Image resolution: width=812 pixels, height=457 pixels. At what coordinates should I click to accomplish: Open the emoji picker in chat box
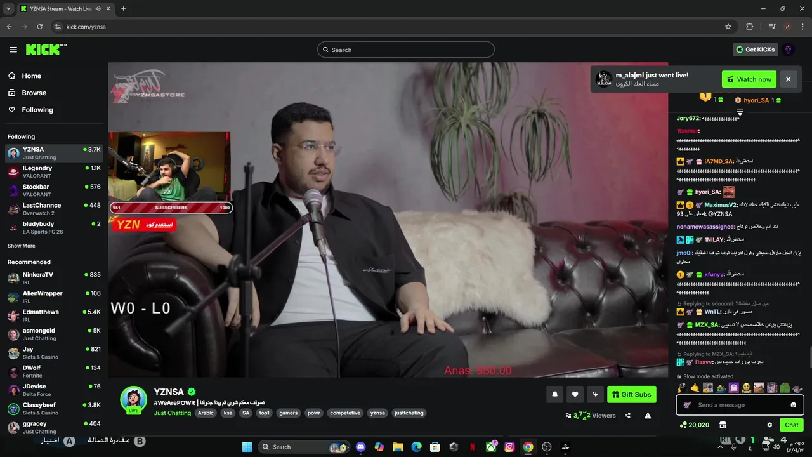[793, 405]
